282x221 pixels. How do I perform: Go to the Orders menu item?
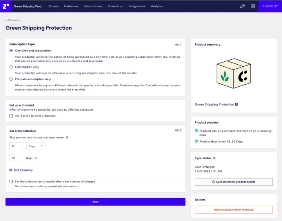point(53,6)
